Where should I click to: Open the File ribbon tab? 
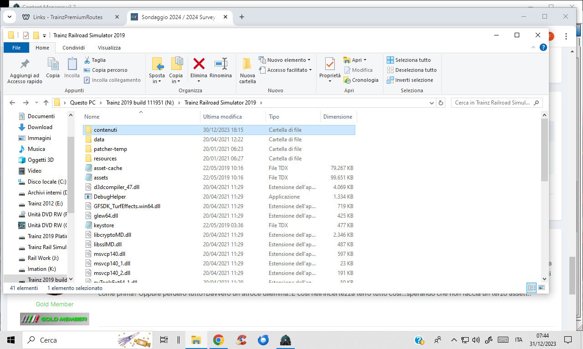(16, 48)
